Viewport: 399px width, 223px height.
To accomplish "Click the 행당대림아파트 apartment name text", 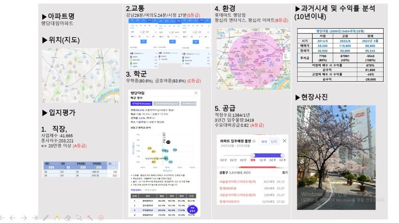I will [x=57, y=23].
